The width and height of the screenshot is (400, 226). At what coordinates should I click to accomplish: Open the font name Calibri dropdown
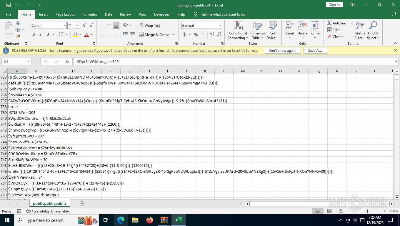click(x=64, y=26)
